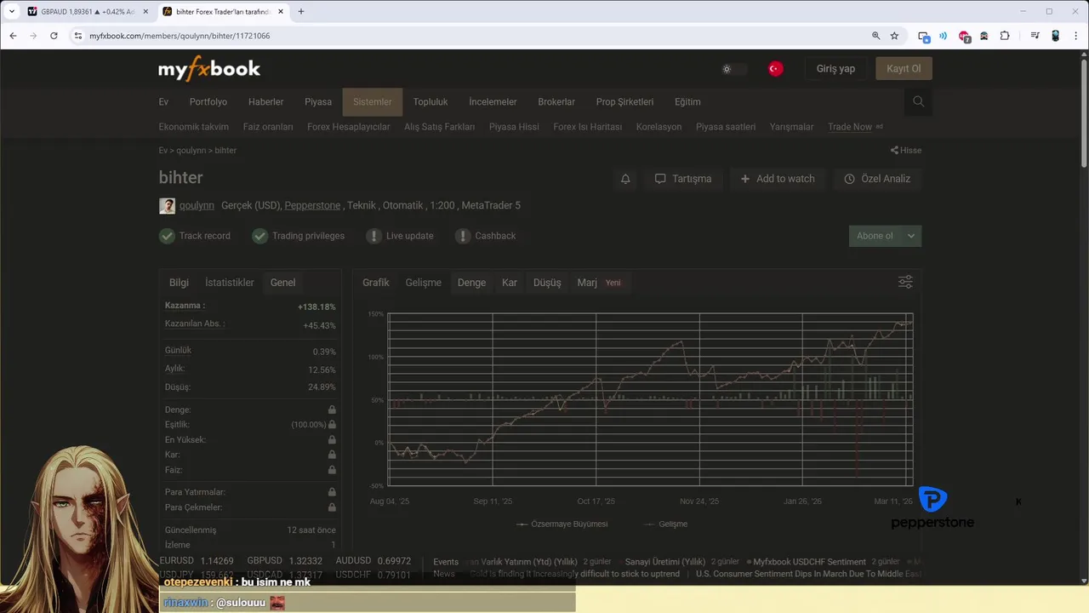Image resolution: width=1089 pixels, height=613 pixels.
Task: Open Özel Analiz button
Action: click(877, 179)
